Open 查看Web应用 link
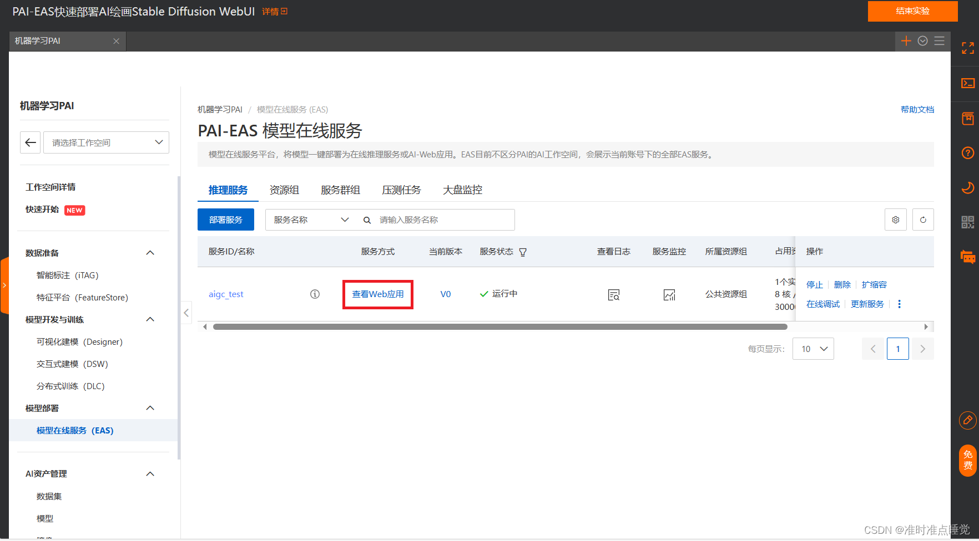Screen dimensions: 979x541 pyautogui.click(x=378, y=294)
